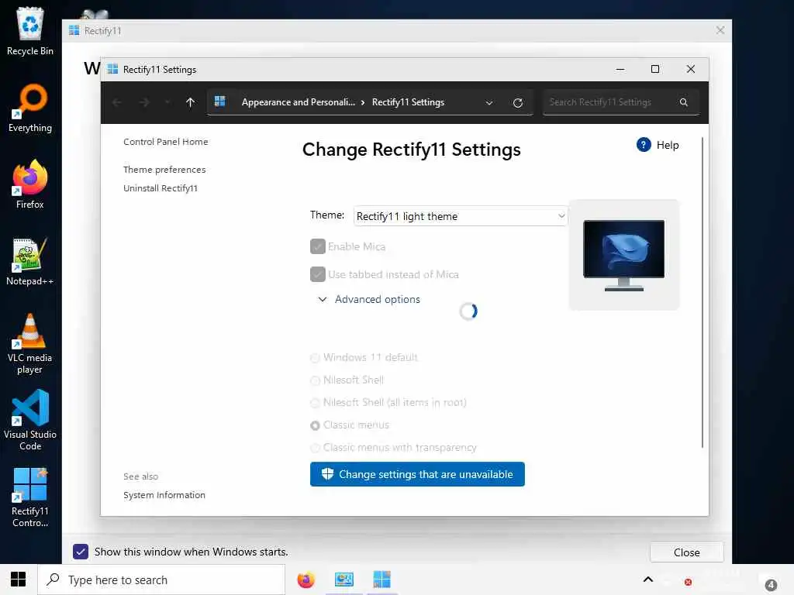The image size is (794, 595).
Task: Click Firefox icon in the taskbar
Action: point(306,580)
